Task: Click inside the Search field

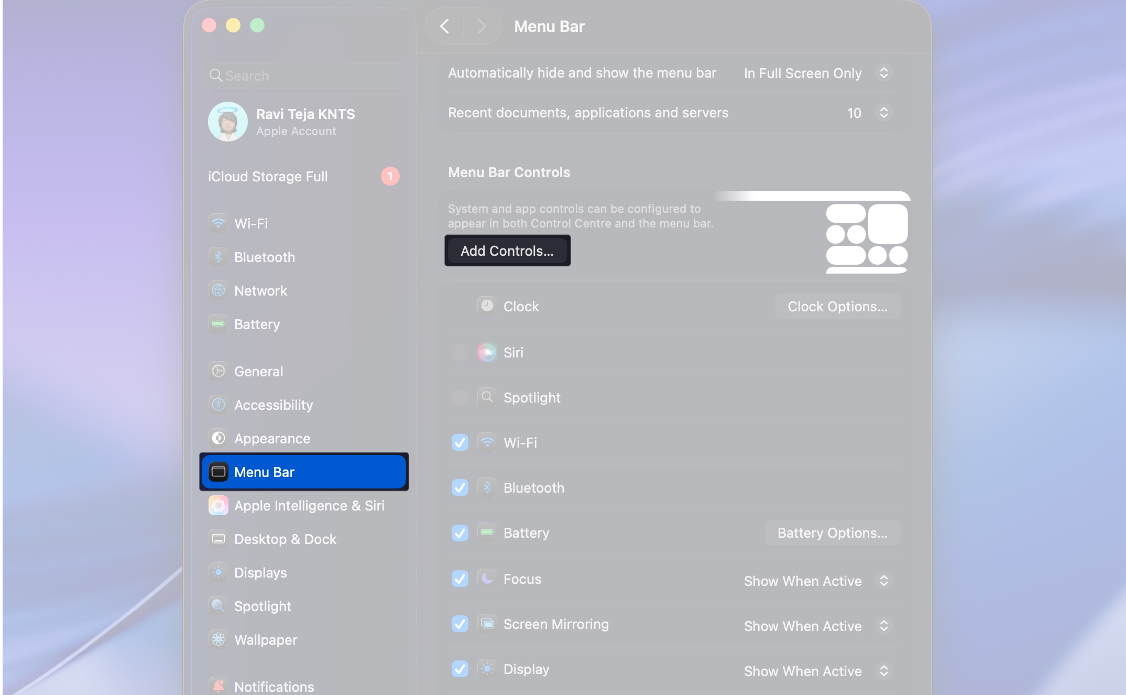Action: coord(304,75)
